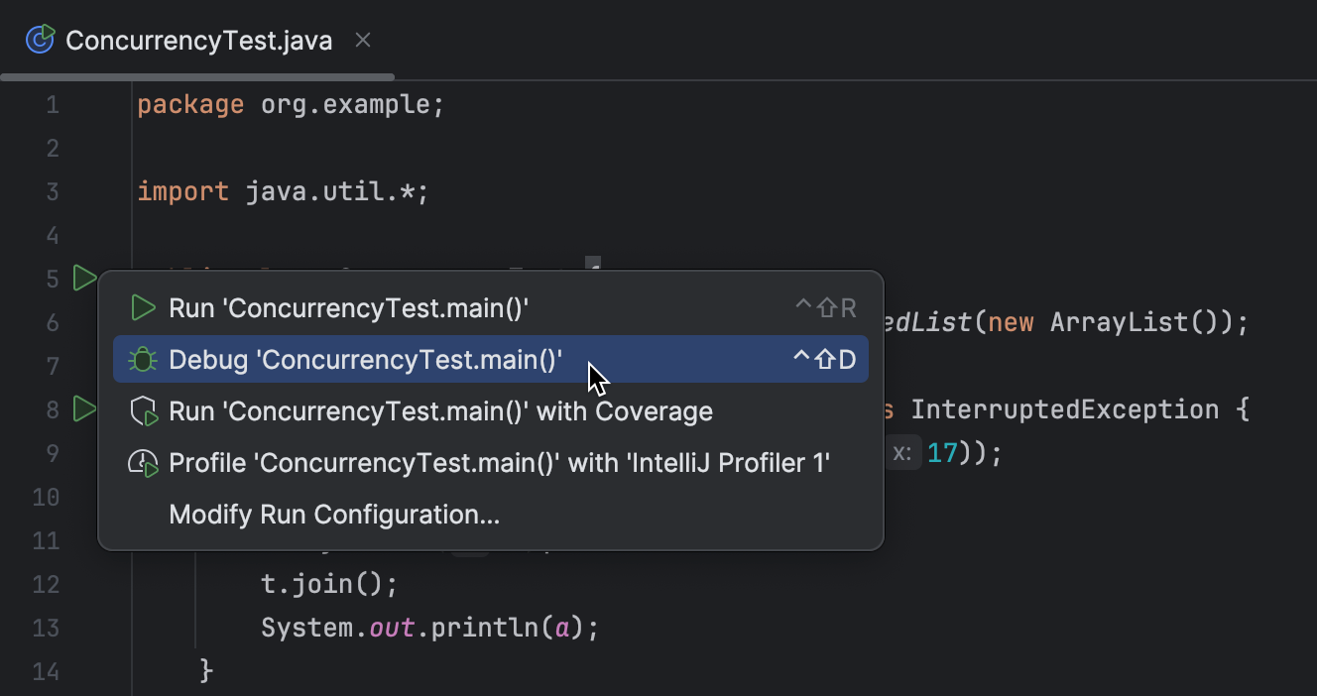Image resolution: width=1317 pixels, height=696 pixels.
Task: Click the green Run triangle icon in the menu
Action: pos(142,307)
